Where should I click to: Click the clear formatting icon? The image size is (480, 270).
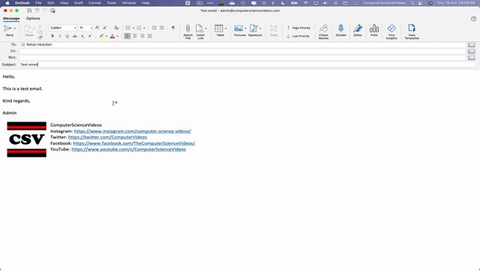(116, 28)
